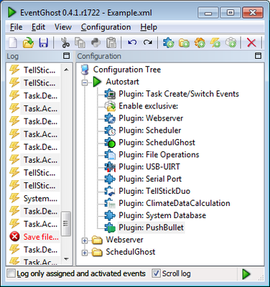Screen dimensions: 270x287
Task: Click the PushBullet plugin icon
Action: 110,227
